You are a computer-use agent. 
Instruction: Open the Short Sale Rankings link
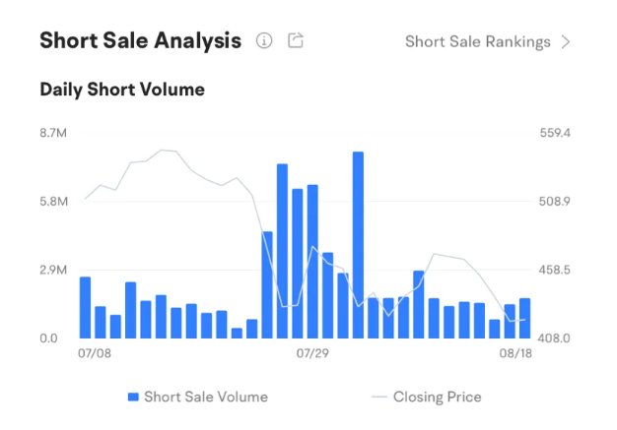tap(478, 41)
